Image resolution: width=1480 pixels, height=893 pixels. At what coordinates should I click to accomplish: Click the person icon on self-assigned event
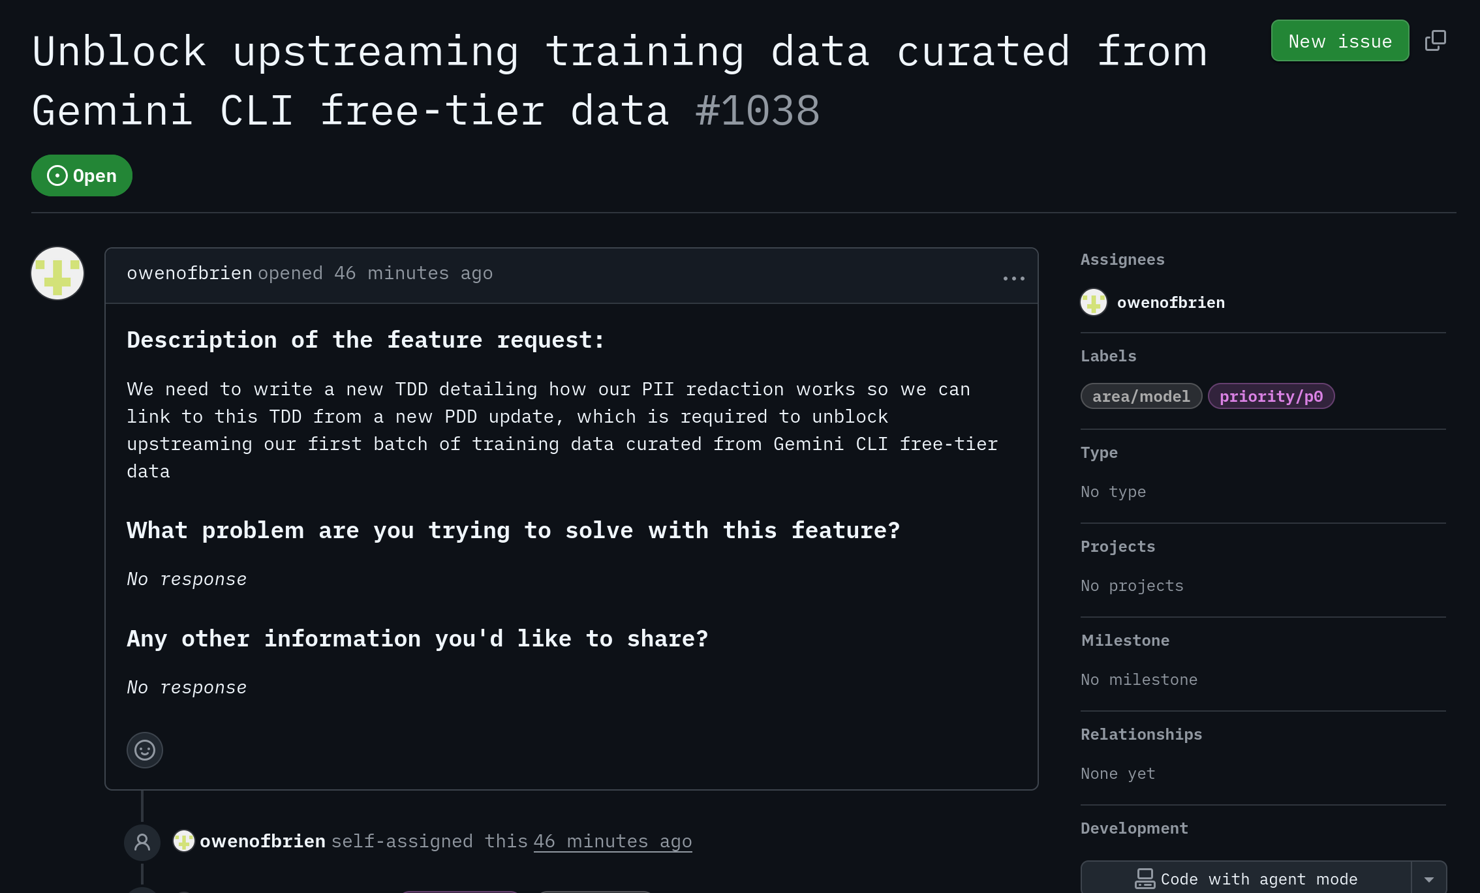click(x=142, y=842)
